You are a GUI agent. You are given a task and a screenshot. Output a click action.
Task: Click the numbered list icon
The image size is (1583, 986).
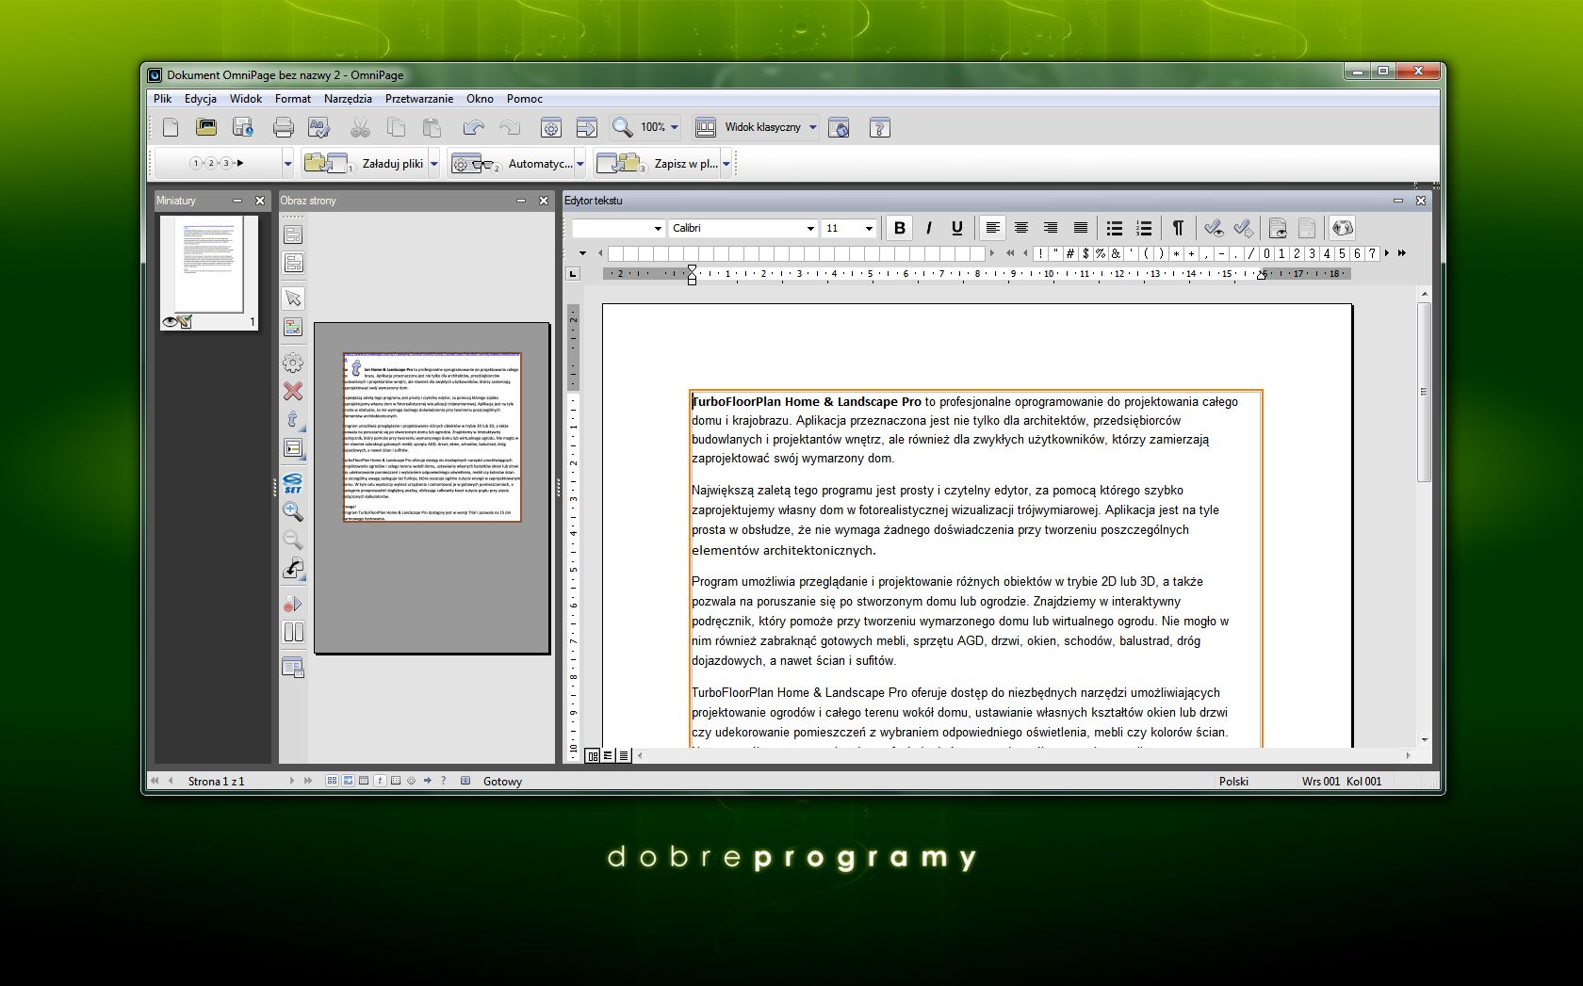tap(1144, 228)
